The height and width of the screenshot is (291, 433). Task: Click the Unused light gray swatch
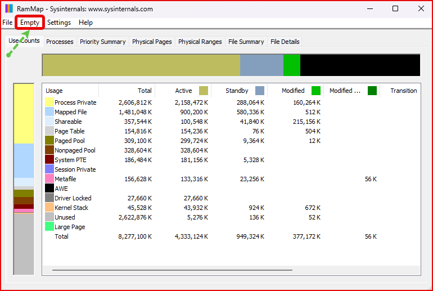click(49, 217)
